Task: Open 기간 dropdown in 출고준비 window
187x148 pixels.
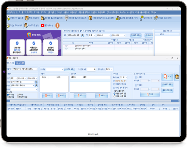Action: pos(16,78)
